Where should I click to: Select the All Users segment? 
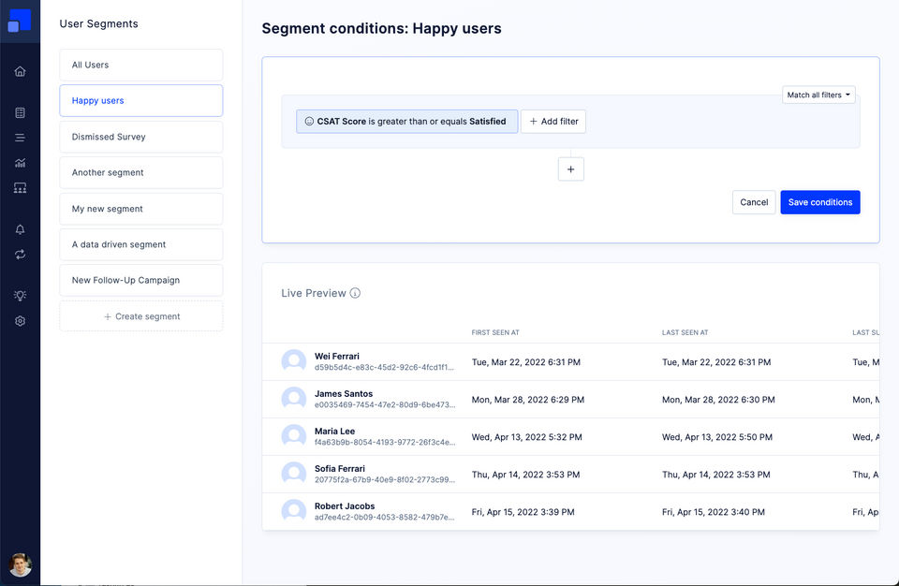pos(140,65)
